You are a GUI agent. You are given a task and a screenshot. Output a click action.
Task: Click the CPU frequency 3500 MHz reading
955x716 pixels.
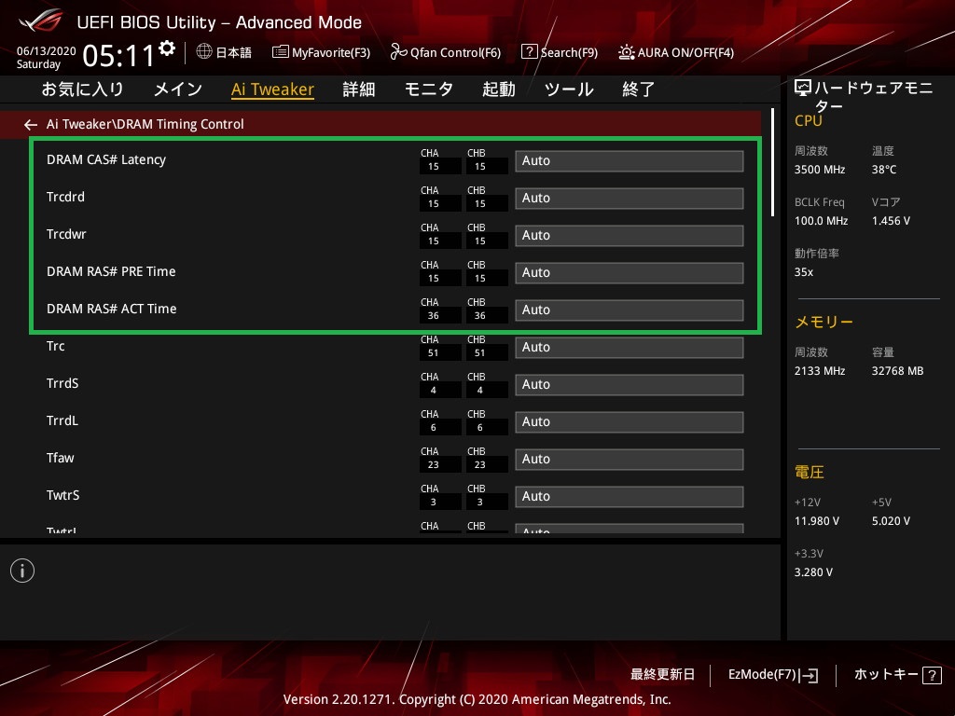point(820,170)
